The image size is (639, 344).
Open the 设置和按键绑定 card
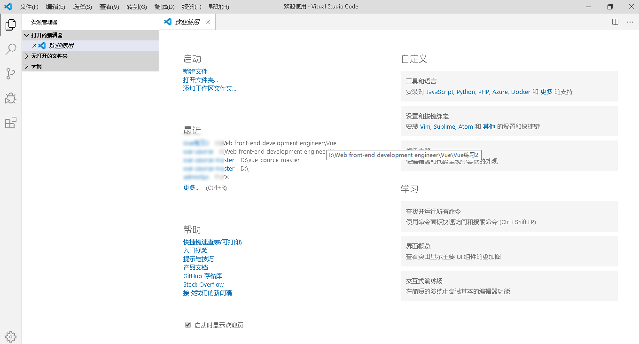[x=509, y=121]
